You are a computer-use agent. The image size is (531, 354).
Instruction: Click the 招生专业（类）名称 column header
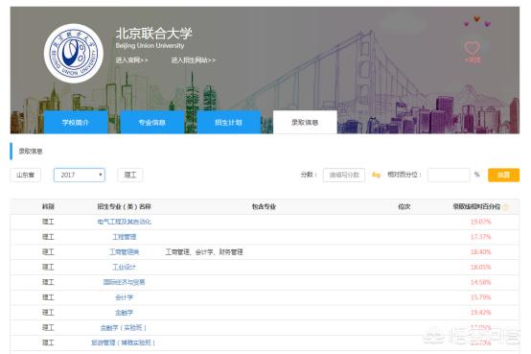pos(124,206)
